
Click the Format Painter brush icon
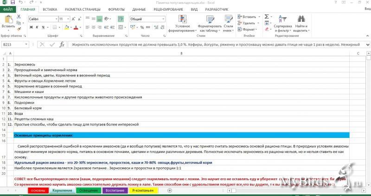19,28
